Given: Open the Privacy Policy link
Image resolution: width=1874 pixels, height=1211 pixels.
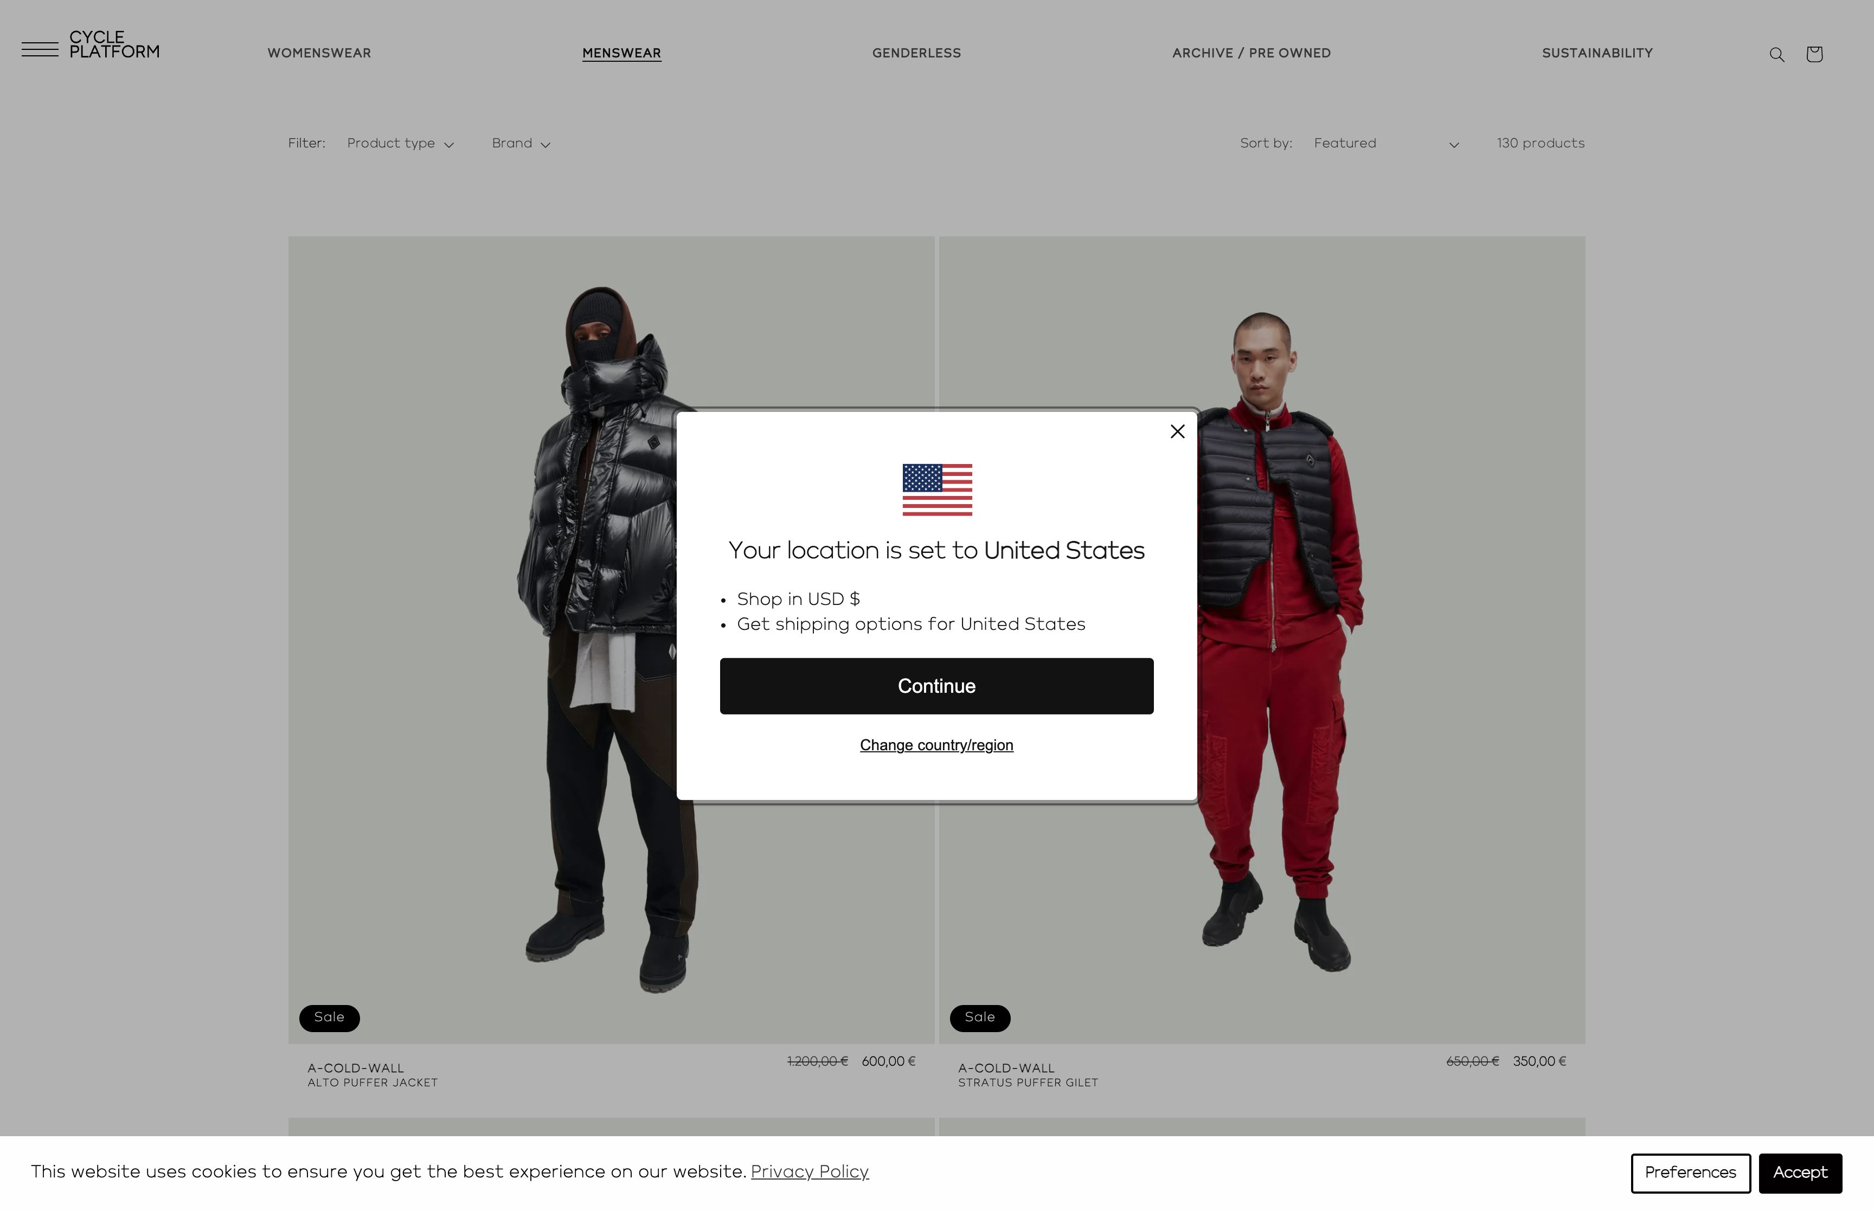Looking at the screenshot, I should coord(809,1171).
